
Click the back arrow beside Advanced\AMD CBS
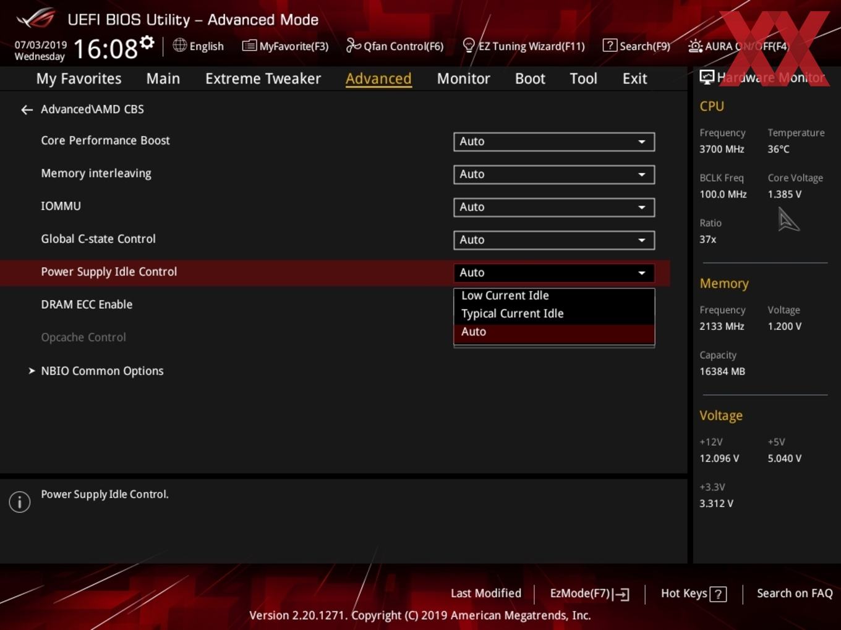27,110
